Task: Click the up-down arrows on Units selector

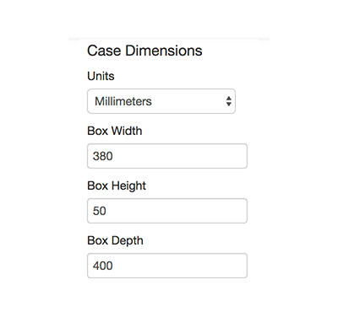Action: pyautogui.click(x=229, y=101)
